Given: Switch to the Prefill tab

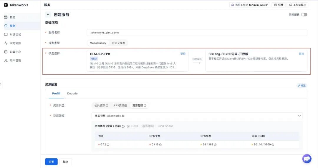Looking at the screenshot, I should pos(56,93).
